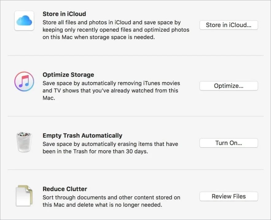Viewport: 271px width, 220px height.
Task: Click the iTunes music note icon
Action: pos(24,82)
